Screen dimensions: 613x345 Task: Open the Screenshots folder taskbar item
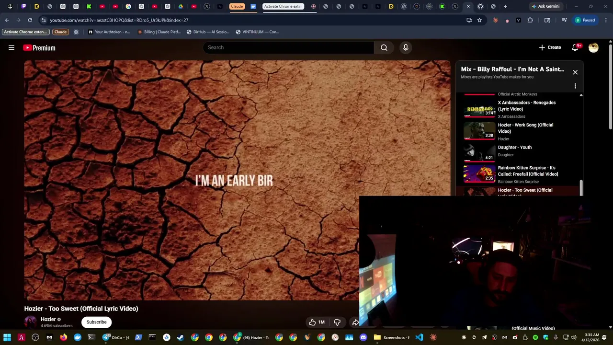coord(392,337)
